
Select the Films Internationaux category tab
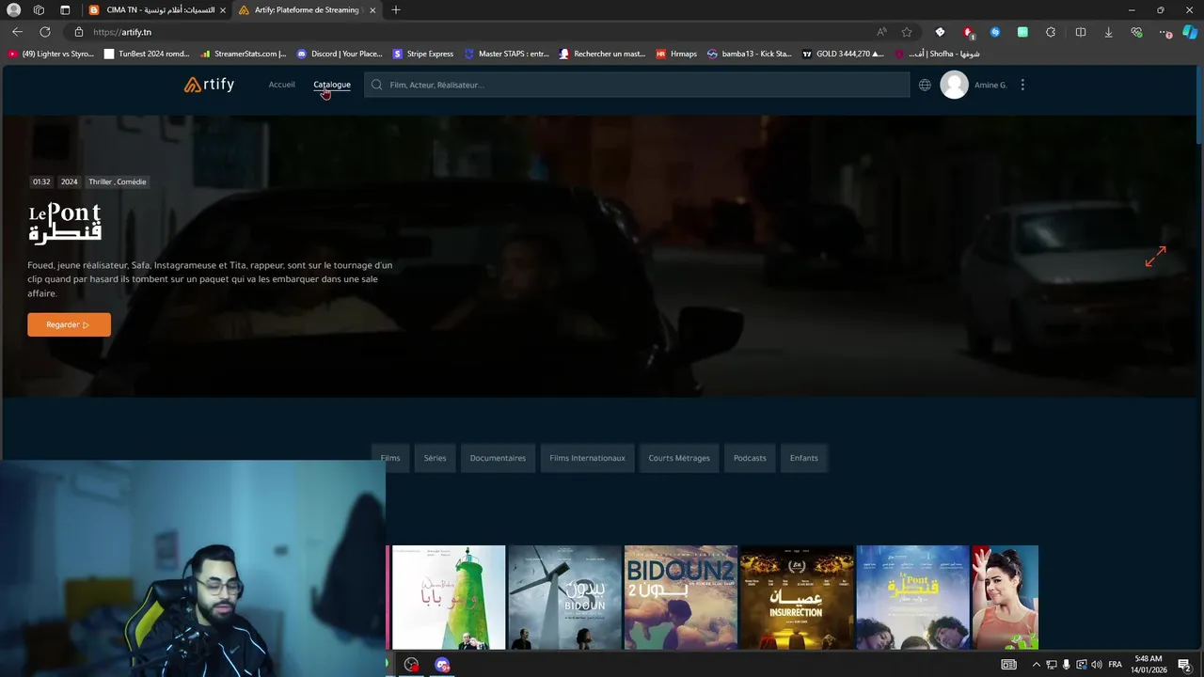[587, 458]
